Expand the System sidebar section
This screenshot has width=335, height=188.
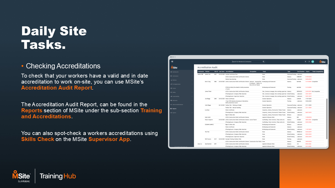(x=192, y=113)
